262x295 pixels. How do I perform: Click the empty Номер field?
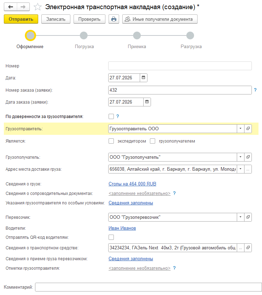tap(180, 66)
